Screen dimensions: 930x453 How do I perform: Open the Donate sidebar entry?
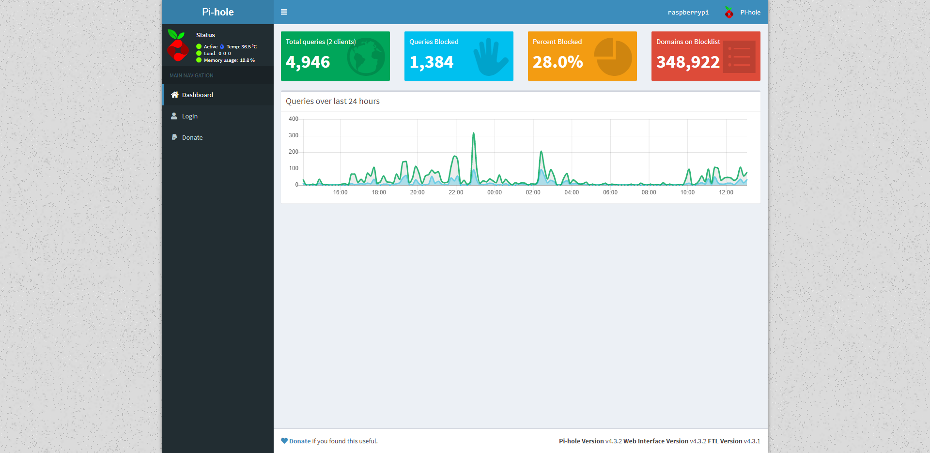click(x=218, y=137)
